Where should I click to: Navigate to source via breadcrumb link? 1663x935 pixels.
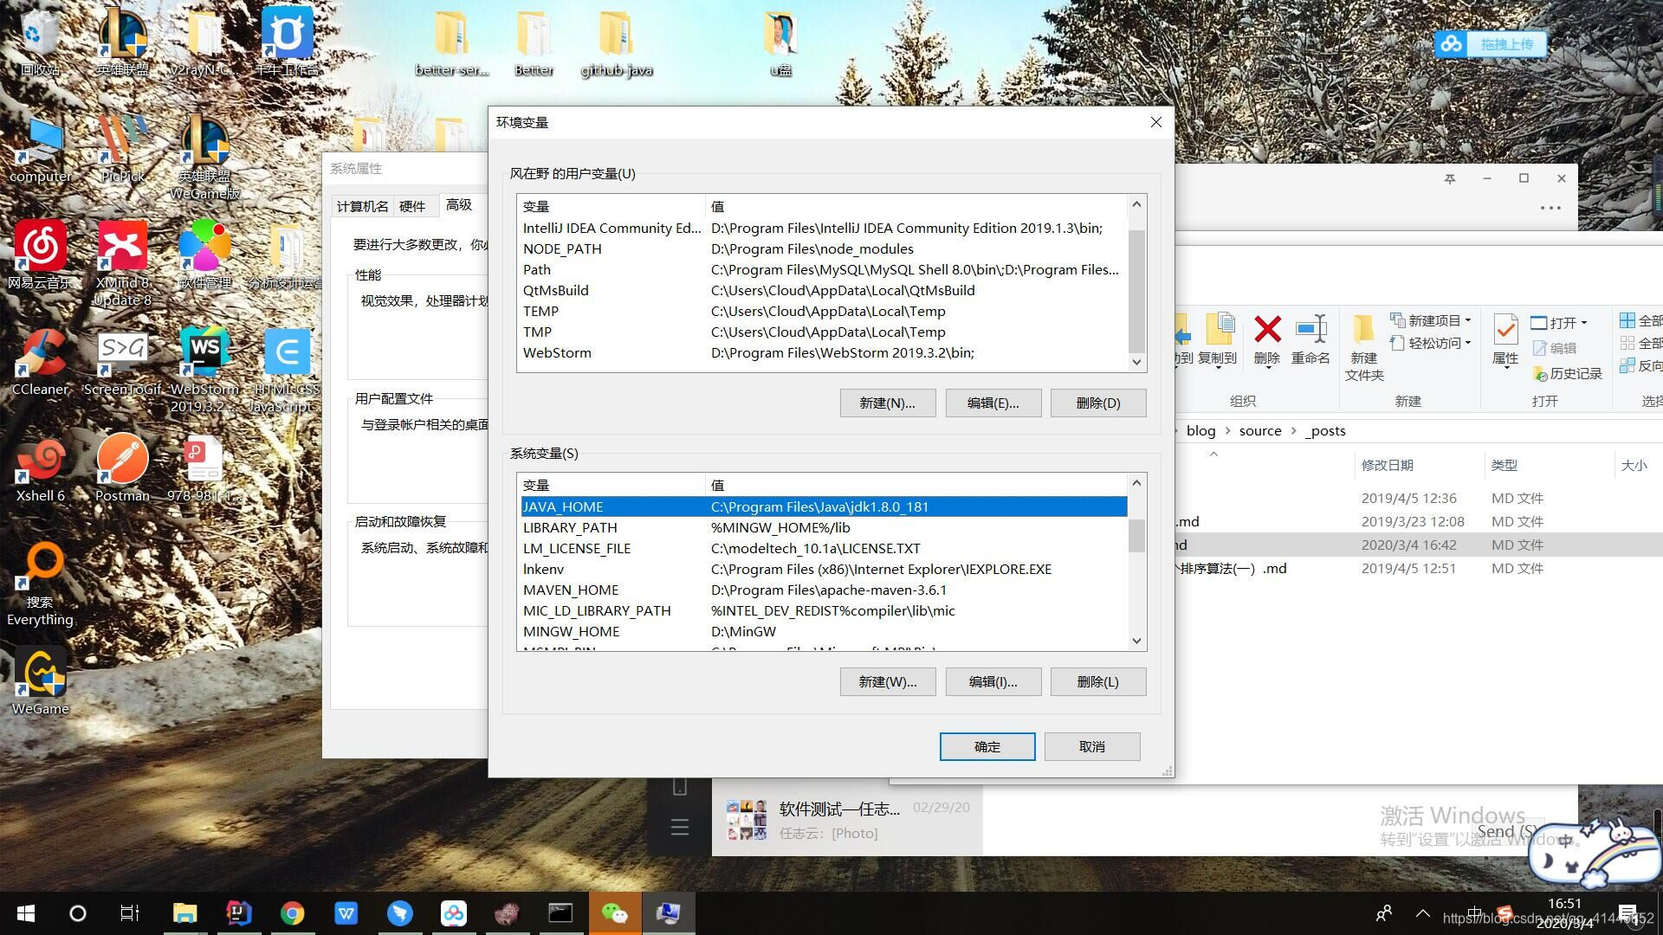pos(1260,430)
